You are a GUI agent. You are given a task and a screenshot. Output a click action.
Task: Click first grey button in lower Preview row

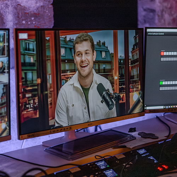[161, 88]
